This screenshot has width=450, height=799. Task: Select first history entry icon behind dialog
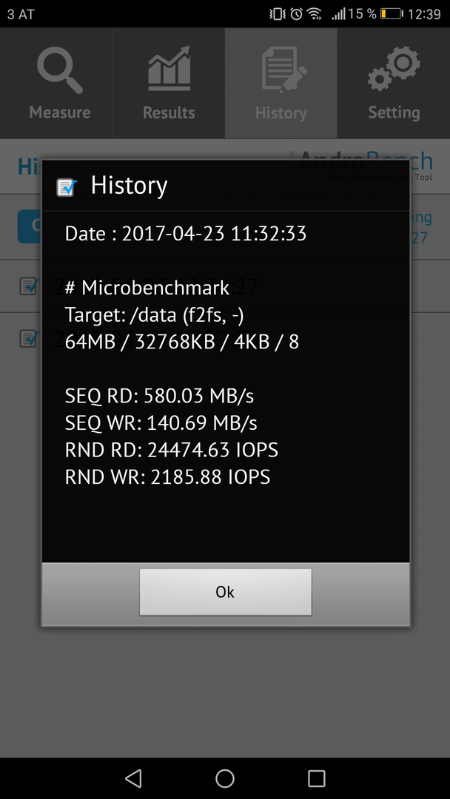click(29, 286)
